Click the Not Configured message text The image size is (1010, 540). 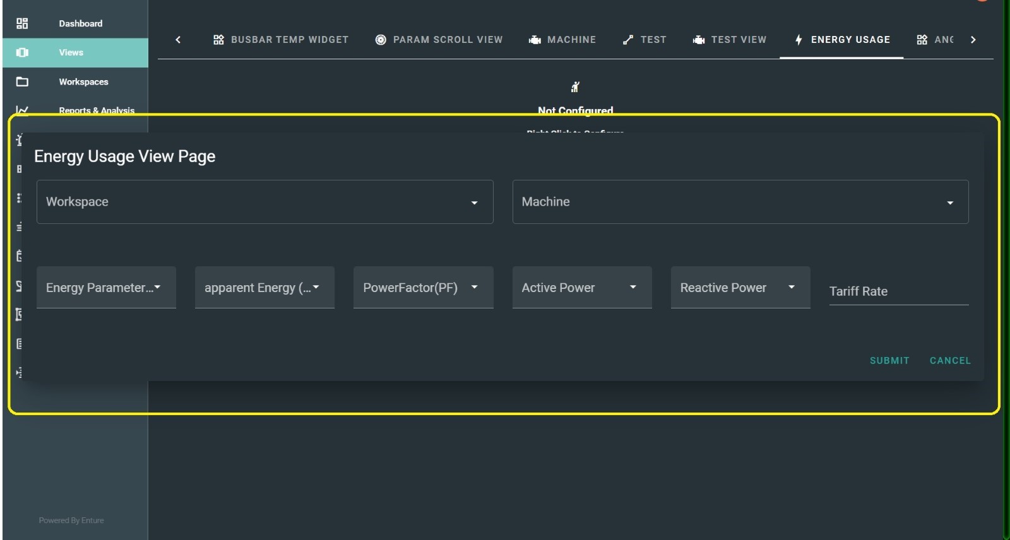click(x=575, y=110)
